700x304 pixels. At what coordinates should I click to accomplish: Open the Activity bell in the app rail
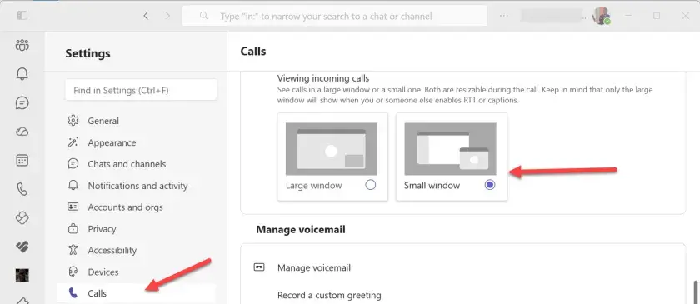[22, 74]
